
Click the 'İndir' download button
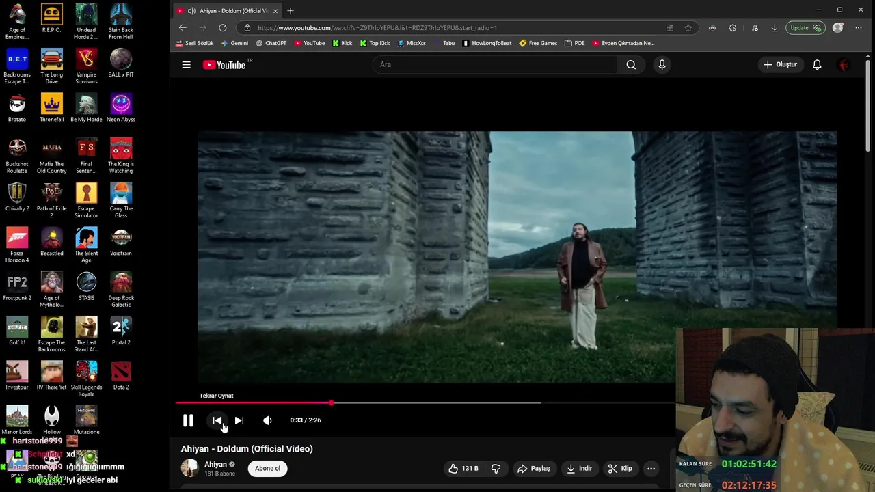579,468
